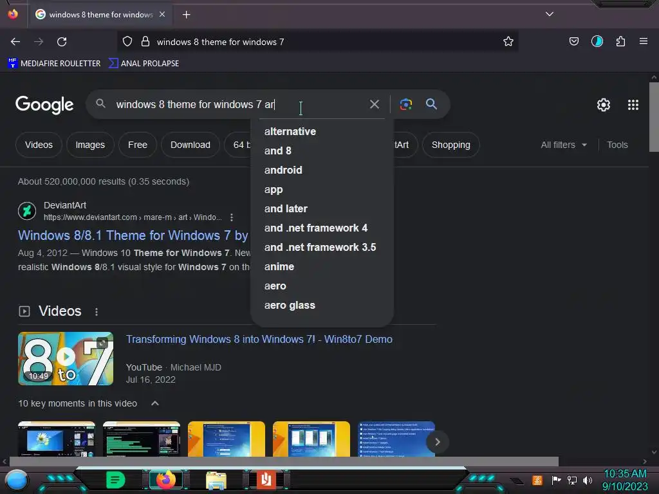Open the Start orb menu
The width and height of the screenshot is (659, 494).
point(17,481)
